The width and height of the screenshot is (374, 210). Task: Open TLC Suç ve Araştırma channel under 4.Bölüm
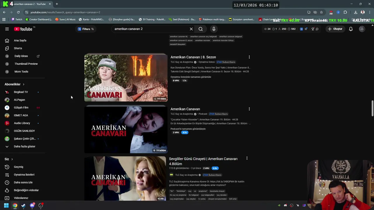point(186,175)
